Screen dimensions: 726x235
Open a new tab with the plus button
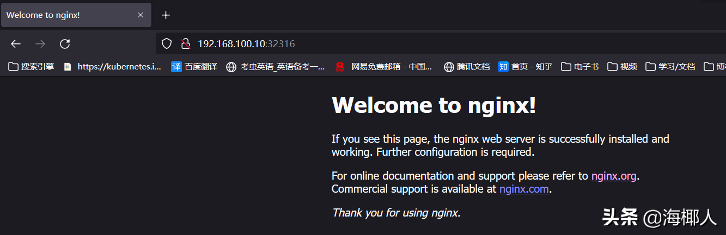pos(166,15)
